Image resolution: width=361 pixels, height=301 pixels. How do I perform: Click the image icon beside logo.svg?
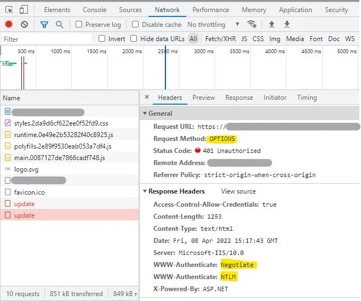coord(8,169)
